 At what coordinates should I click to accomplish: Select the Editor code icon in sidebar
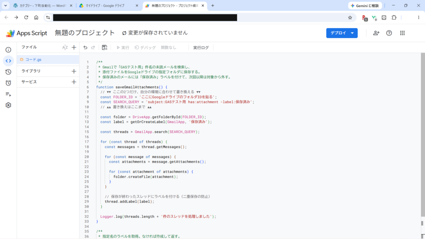[x=8, y=61]
